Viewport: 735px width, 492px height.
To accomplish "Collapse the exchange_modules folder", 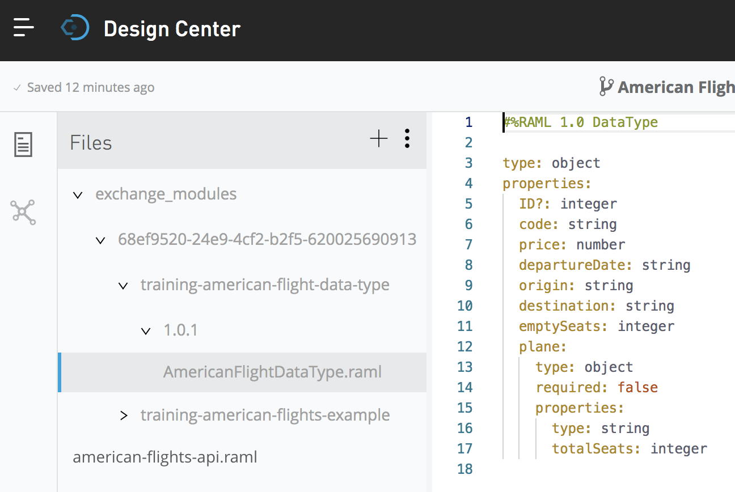I will point(78,195).
